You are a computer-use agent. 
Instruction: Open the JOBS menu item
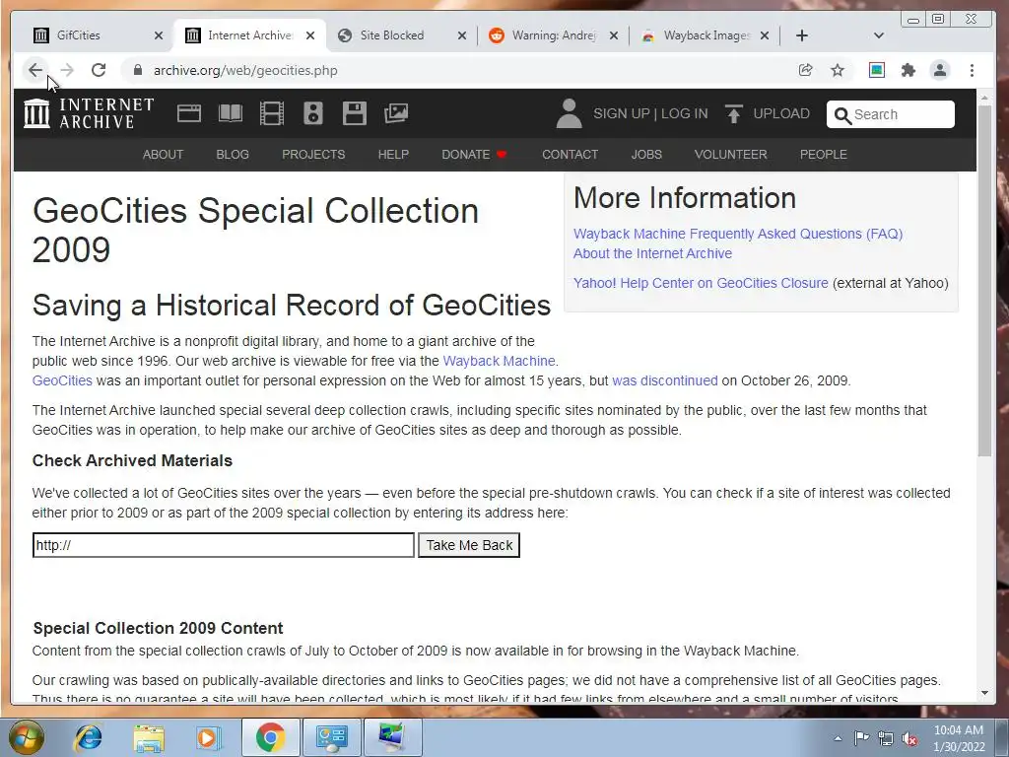pos(646,155)
